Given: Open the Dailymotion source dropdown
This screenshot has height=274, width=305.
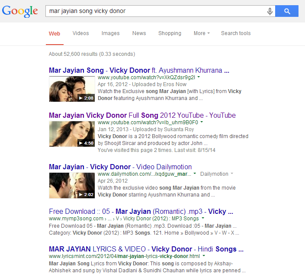Looking at the screenshot, I should (x=216, y=174).
